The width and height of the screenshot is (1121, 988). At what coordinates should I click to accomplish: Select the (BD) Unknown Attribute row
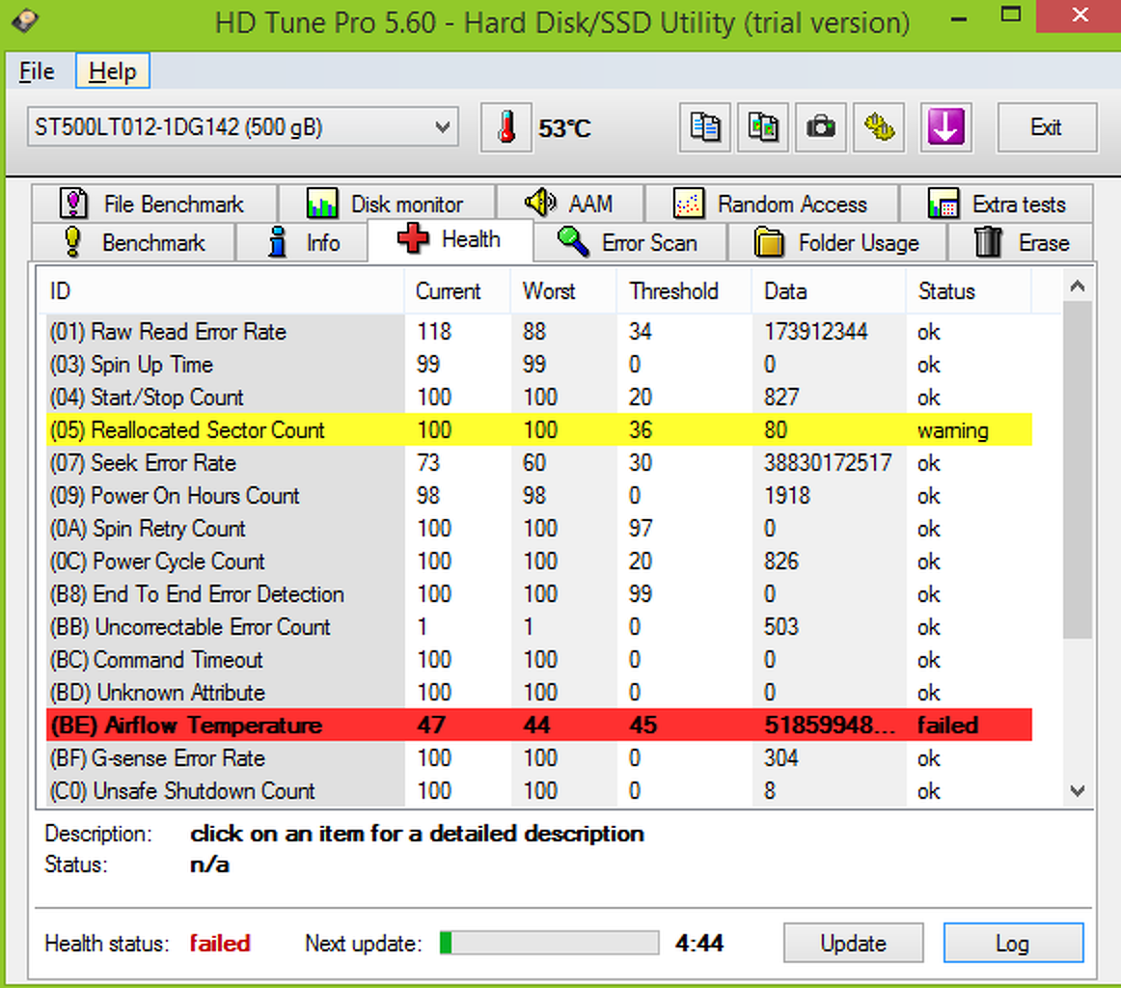click(539, 693)
